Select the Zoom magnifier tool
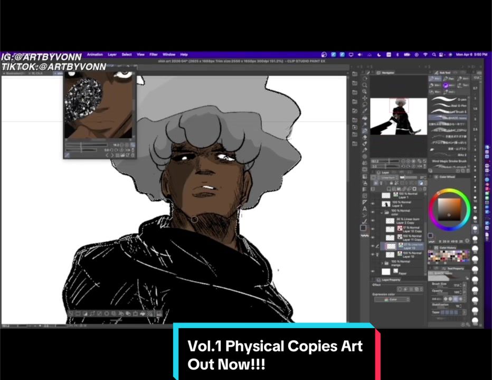The height and width of the screenshot is (380, 492). pos(365,85)
